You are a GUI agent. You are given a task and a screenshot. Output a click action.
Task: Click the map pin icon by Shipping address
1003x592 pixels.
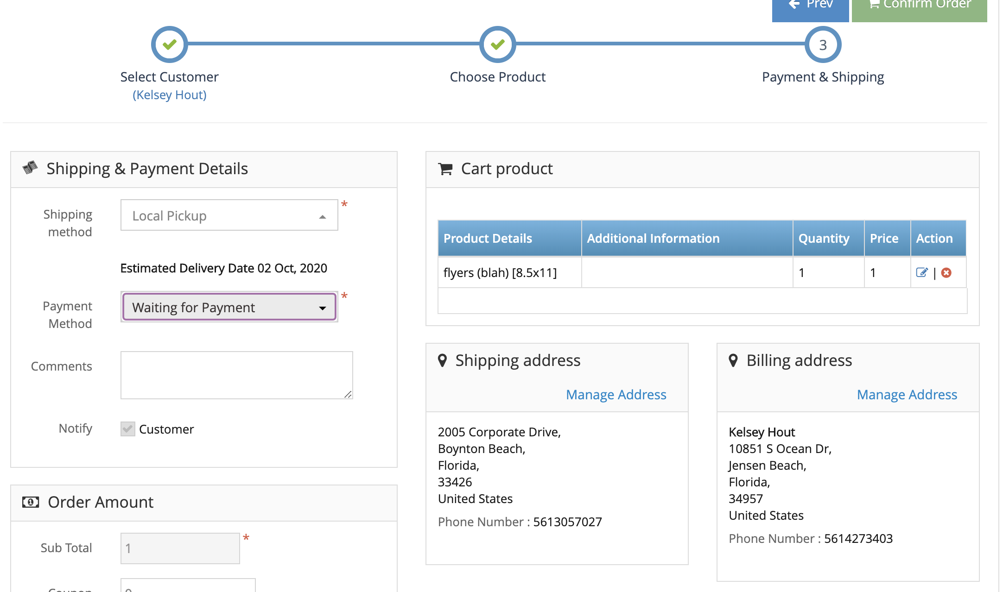click(442, 360)
